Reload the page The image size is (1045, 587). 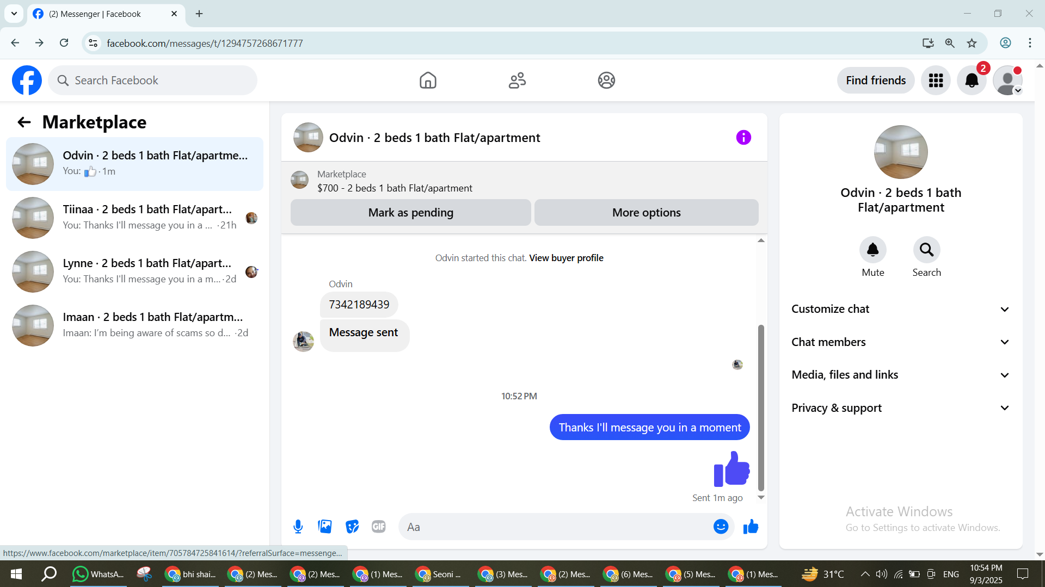coord(64,43)
